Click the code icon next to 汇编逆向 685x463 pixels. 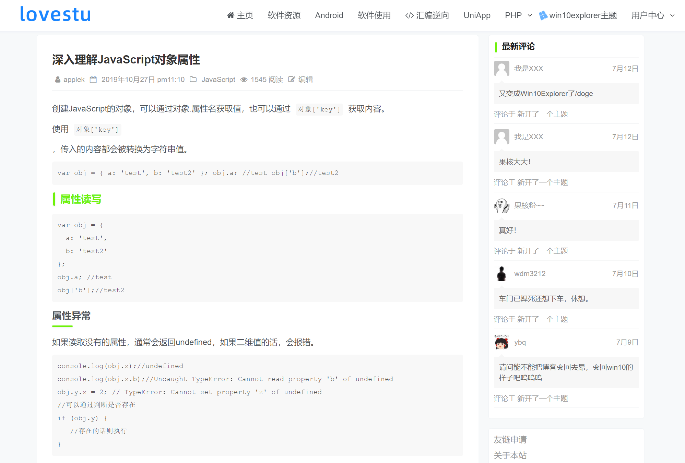coord(409,15)
